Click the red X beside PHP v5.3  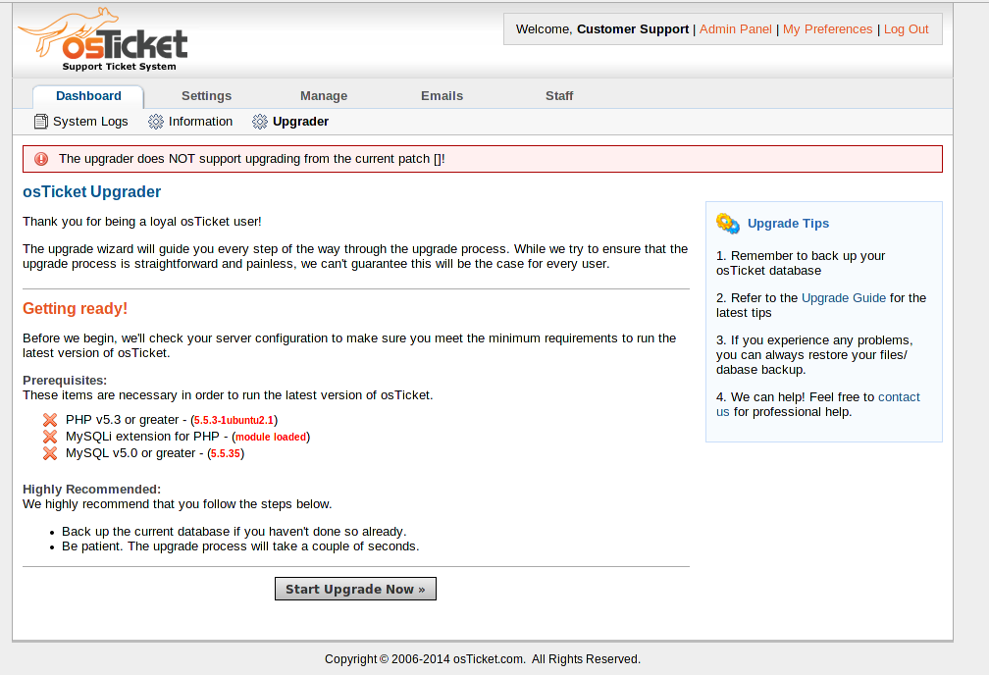click(50, 420)
